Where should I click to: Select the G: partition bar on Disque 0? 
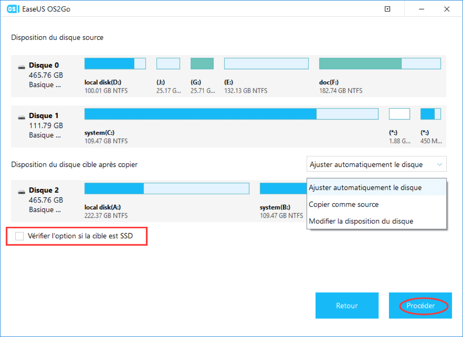(x=202, y=64)
